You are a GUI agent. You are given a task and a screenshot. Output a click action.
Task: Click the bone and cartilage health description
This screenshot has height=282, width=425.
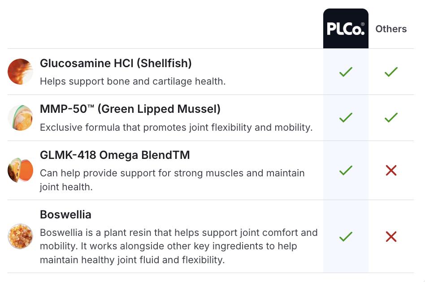pos(133,81)
